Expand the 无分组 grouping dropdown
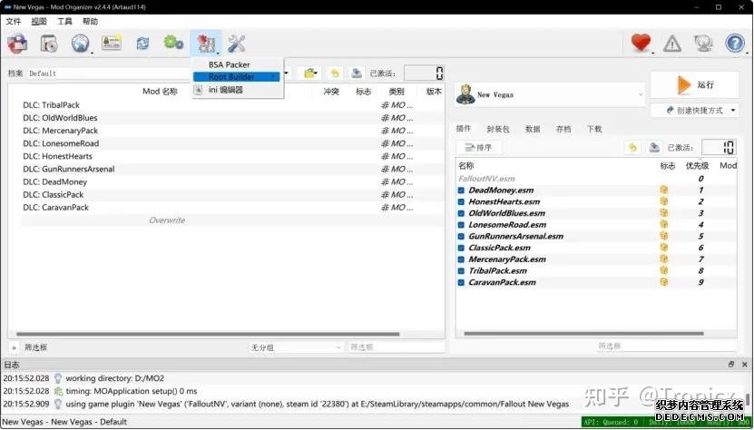This screenshot has height=430, width=754. tap(295, 347)
